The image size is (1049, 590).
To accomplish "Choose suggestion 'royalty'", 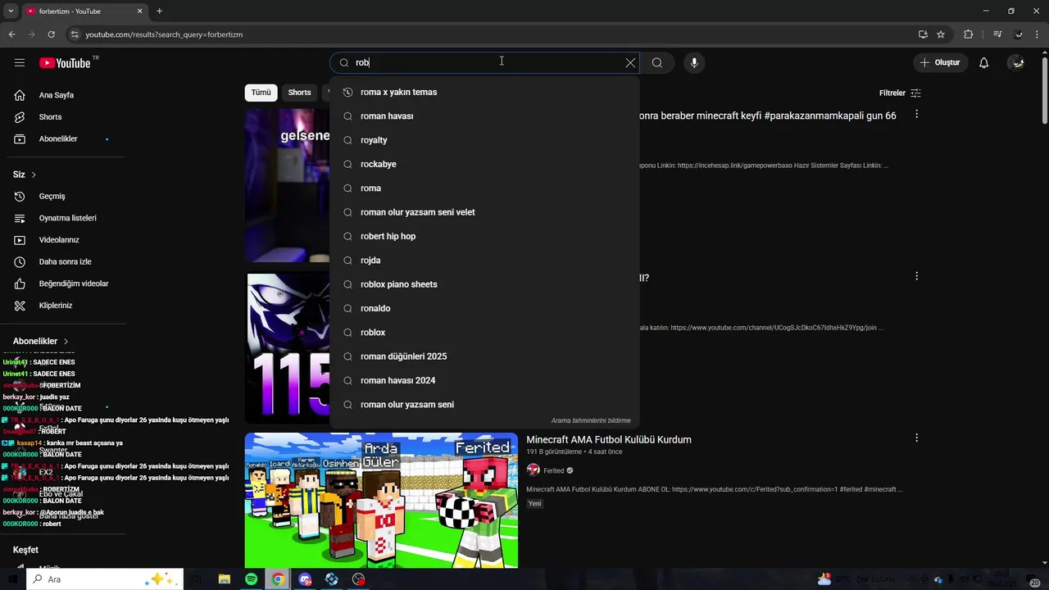I will coord(484,140).
